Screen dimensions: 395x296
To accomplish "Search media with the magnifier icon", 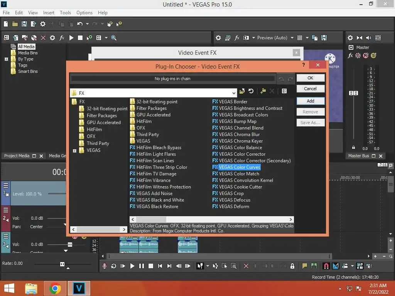I will [x=114, y=38].
